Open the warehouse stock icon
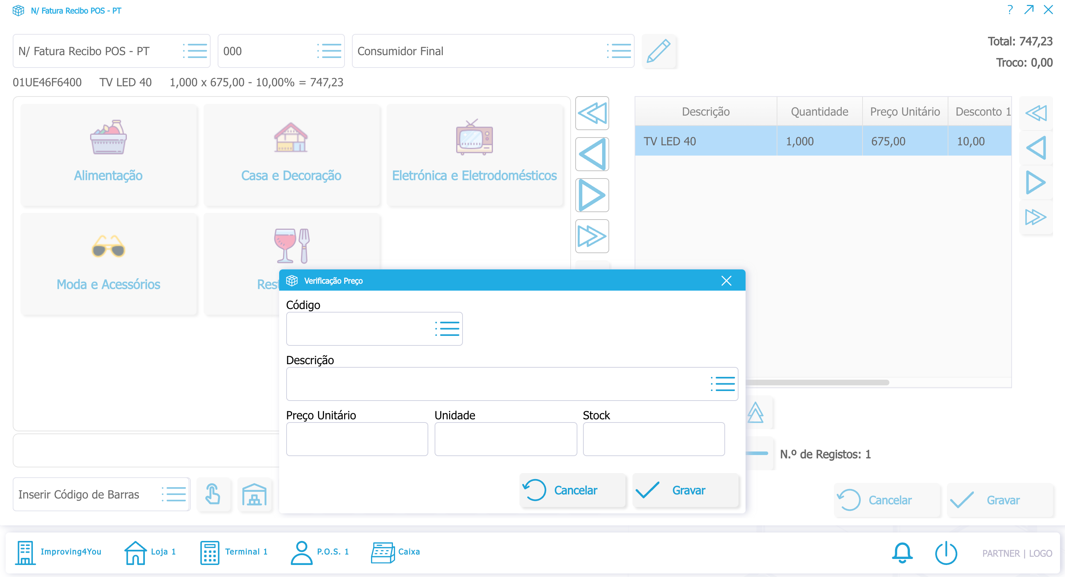This screenshot has width=1065, height=577. click(x=254, y=494)
